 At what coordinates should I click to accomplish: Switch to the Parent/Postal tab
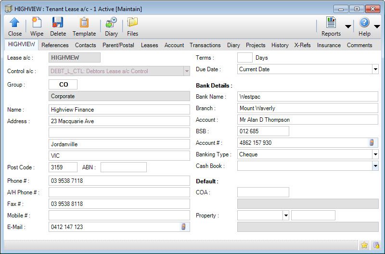(118, 45)
